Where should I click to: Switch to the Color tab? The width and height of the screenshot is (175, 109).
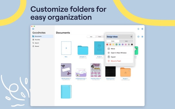tap(113, 41)
